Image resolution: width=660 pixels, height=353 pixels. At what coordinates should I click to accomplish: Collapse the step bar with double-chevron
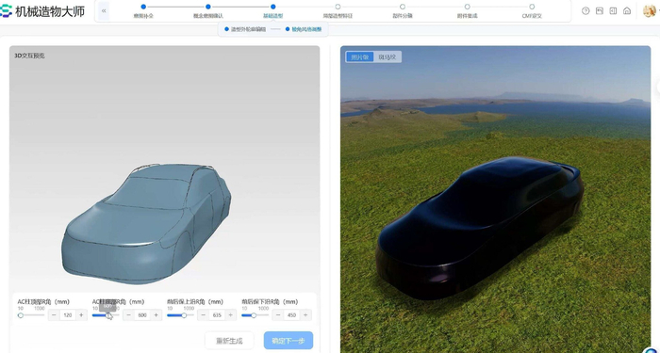point(104,11)
